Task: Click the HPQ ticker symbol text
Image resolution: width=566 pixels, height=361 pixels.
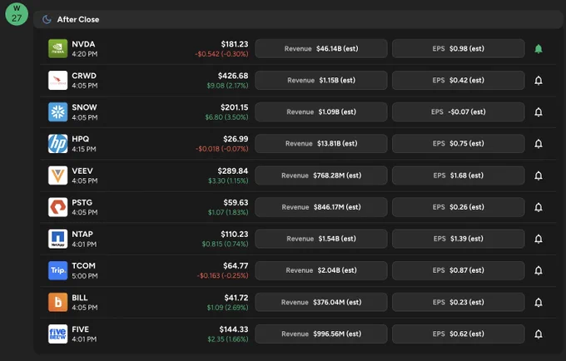Action: (x=81, y=139)
